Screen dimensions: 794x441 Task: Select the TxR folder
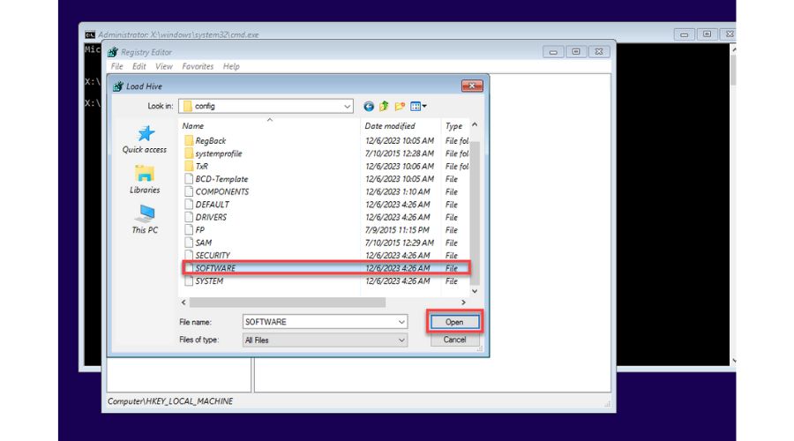point(196,166)
